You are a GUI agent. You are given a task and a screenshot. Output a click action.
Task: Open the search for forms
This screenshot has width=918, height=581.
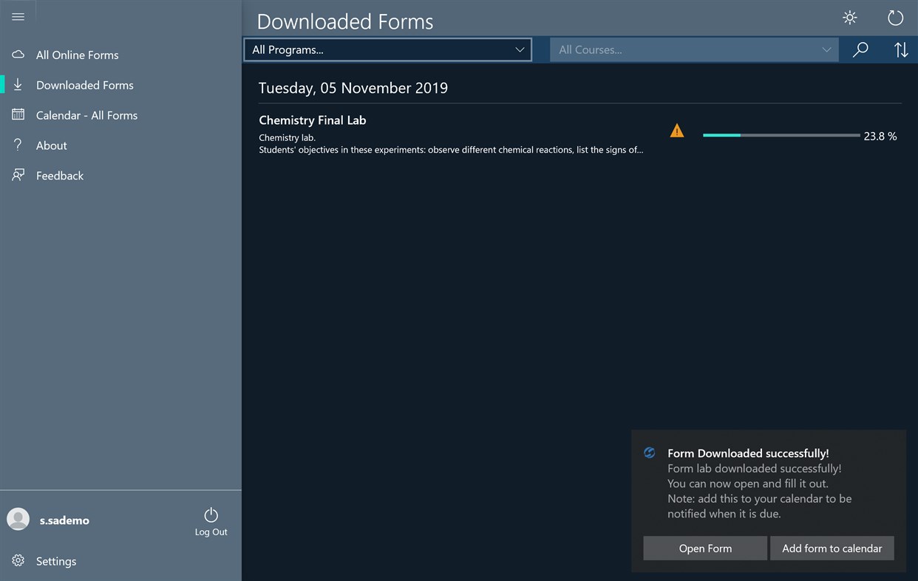pos(860,49)
